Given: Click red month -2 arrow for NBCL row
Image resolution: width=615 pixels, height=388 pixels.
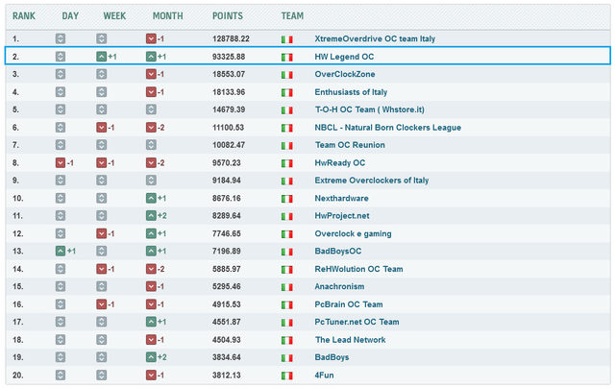Looking at the screenshot, I should click(151, 128).
